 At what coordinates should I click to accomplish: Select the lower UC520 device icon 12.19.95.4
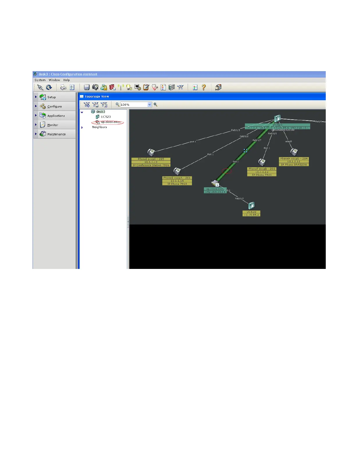(252, 206)
